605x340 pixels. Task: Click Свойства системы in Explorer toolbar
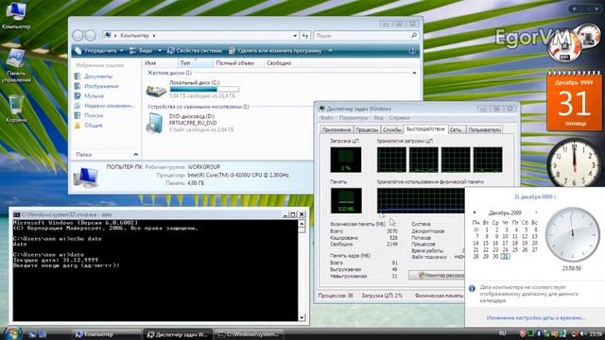[x=195, y=50]
